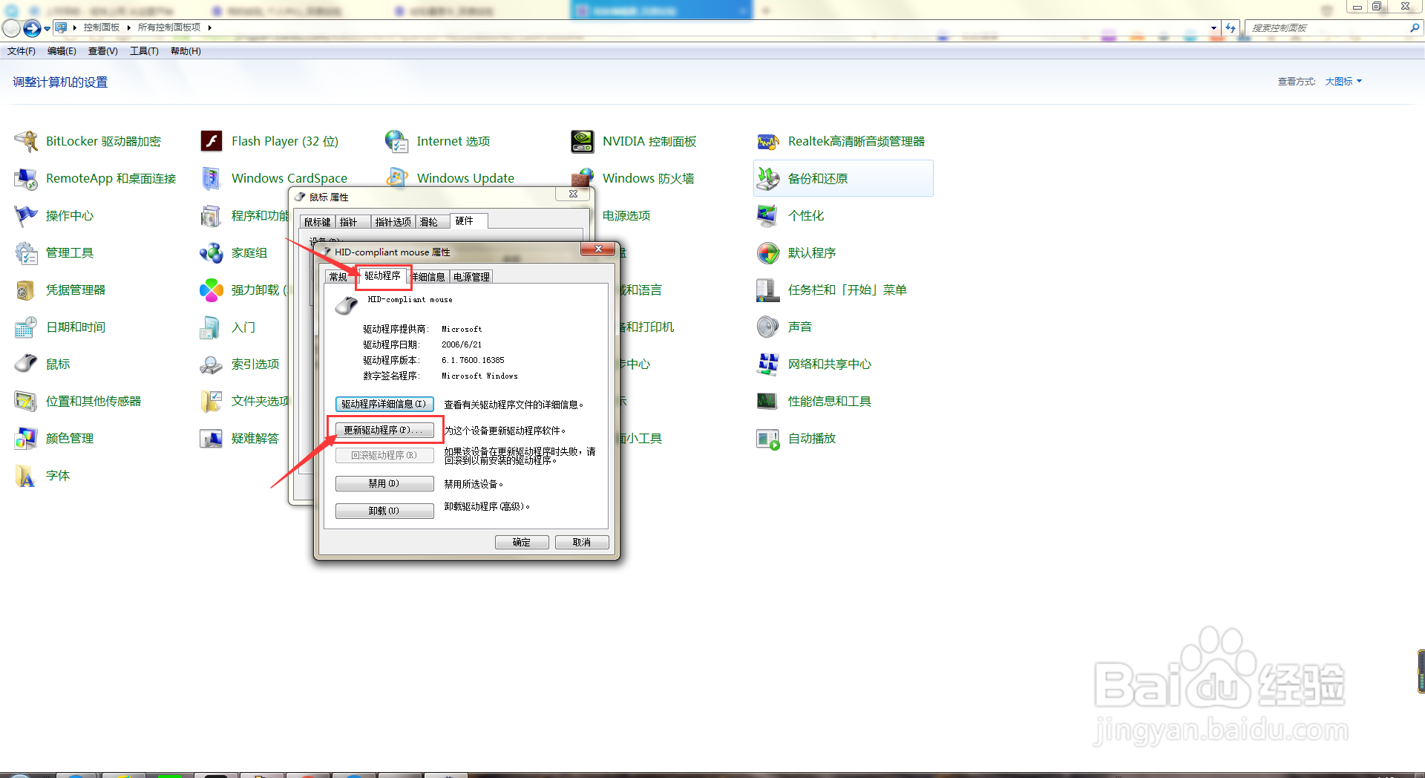Open RemoteApp 和桌面连接 icon

[x=26, y=178]
